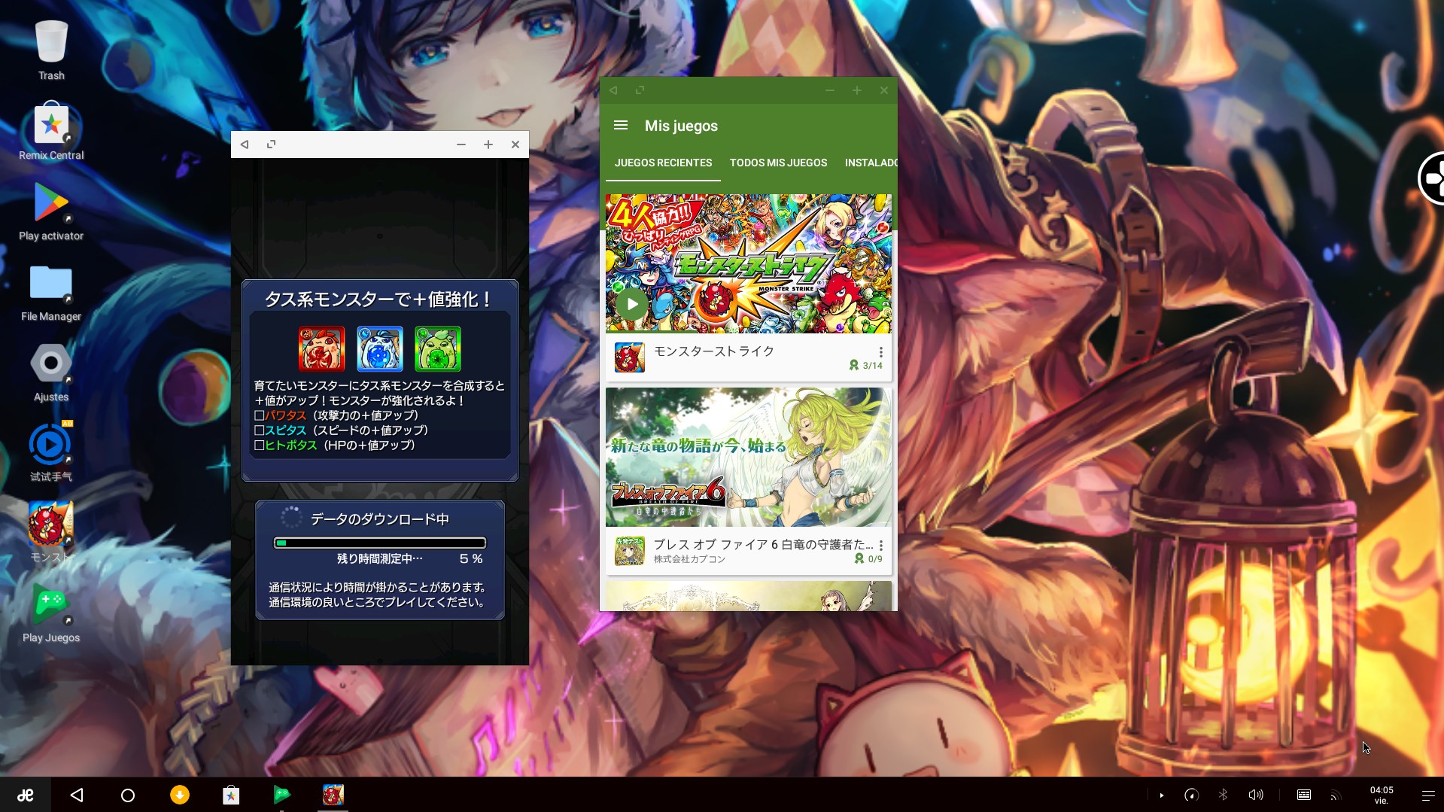Switch to Play Juegos in taskbar

coord(281,795)
